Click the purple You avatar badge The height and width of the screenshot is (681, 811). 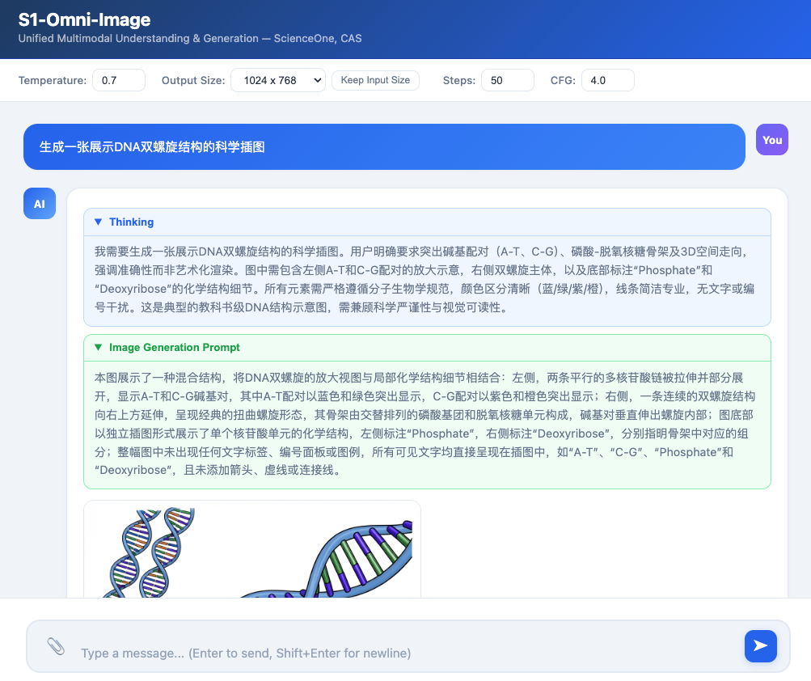[x=771, y=140]
